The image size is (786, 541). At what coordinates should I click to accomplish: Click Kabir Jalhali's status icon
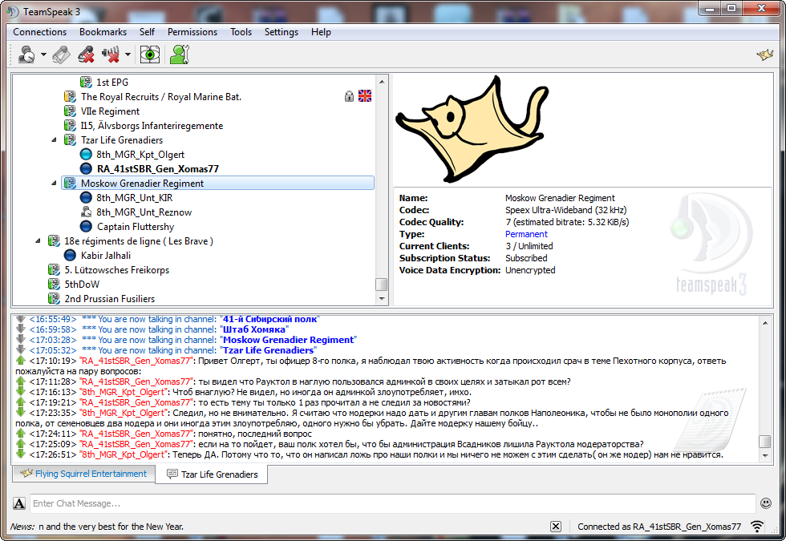point(71,256)
